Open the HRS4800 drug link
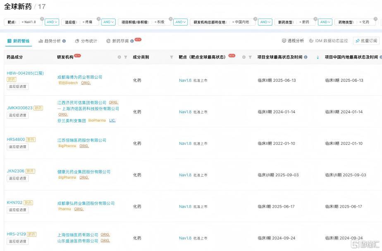This screenshot has width=382, height=251. [16, 140]
